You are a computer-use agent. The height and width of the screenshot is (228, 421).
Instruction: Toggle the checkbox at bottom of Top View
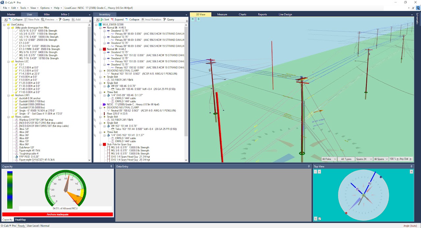[x=319, y=218]
